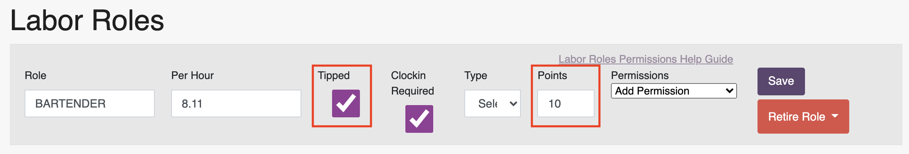The height and width of the screenshot is (154, 909).
Task: Open the Labor Roles Permissions Help Guide
Action: click(646, 59)
